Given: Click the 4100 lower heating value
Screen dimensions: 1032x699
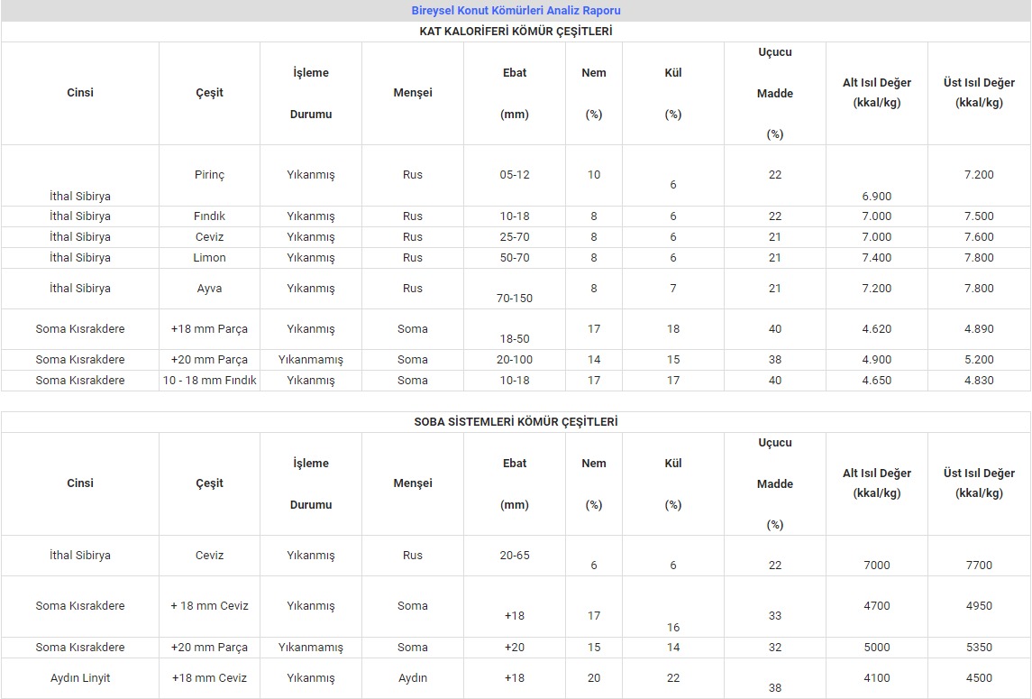Looking at the screenshot, I should 877,677.
